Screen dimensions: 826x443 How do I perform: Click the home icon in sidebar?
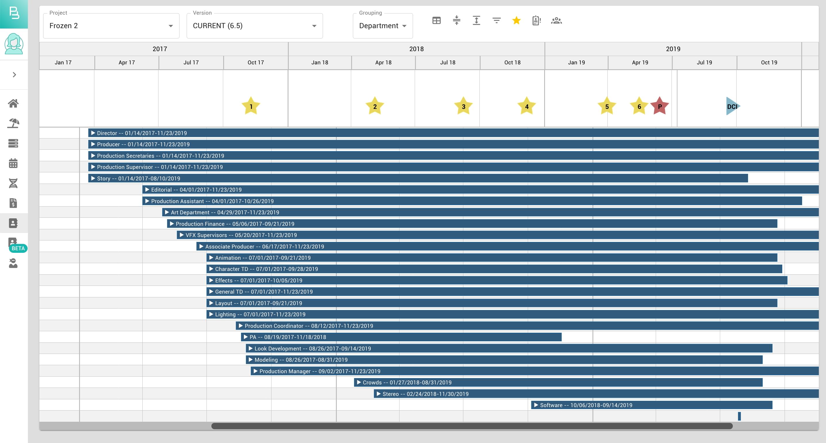pos(13,103)
